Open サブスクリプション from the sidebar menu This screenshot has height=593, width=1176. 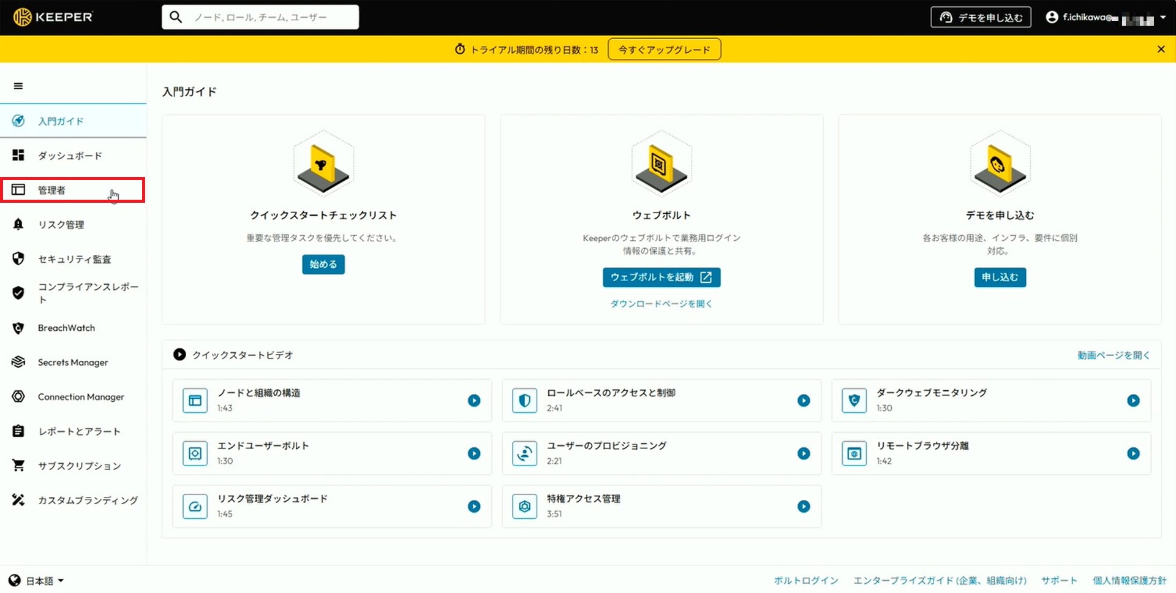[x=78, y=466]
